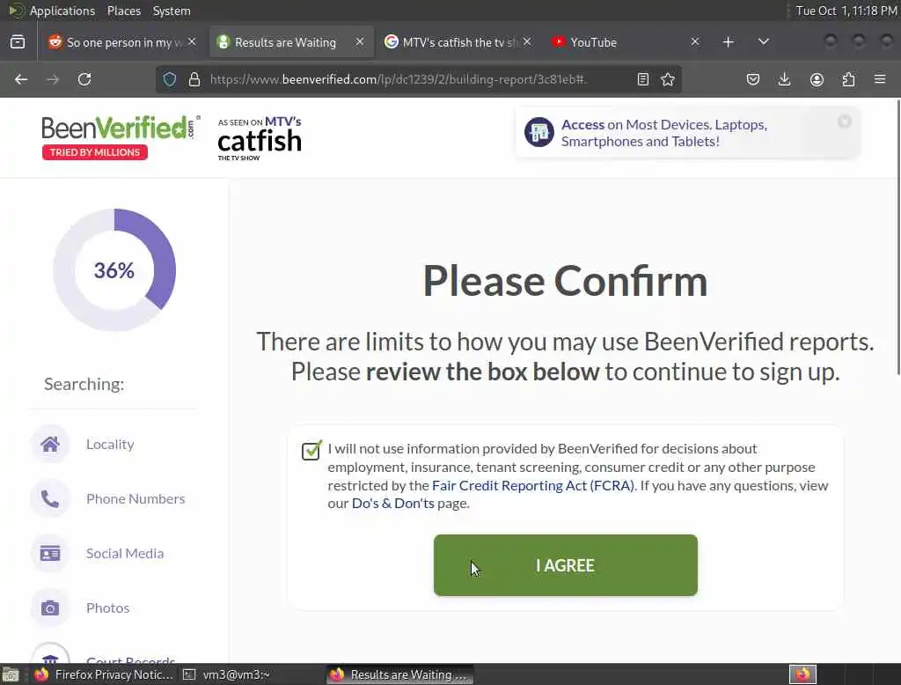Click the Locality label in sidebar
Screen dimensions: 901x685
point(110,444)
